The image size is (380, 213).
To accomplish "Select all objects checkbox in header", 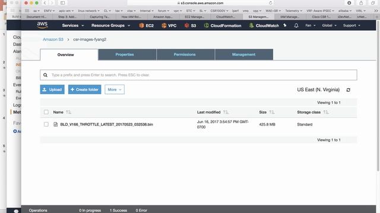I will [46, 112].
